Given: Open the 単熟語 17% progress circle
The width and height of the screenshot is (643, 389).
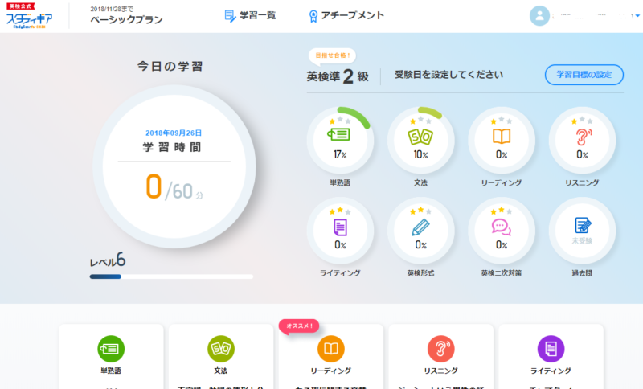Looking at the screenshot, I should tap(340, 141).
